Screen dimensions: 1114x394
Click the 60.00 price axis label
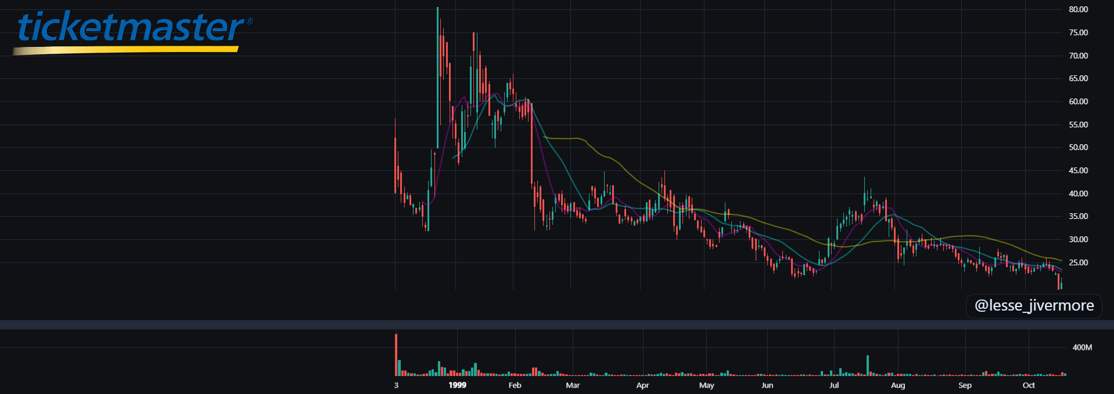click(x=1078, y=101)
